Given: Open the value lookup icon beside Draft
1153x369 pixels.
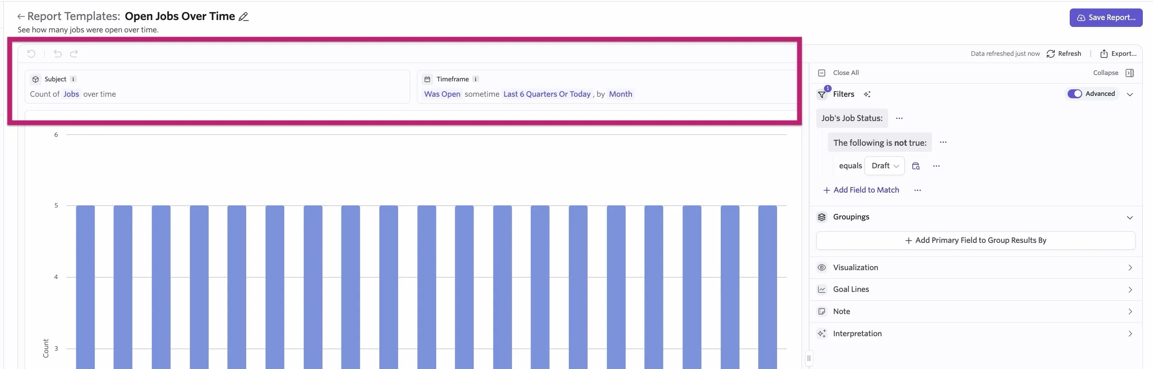Looking at the screenshot, I should (916, 166).
